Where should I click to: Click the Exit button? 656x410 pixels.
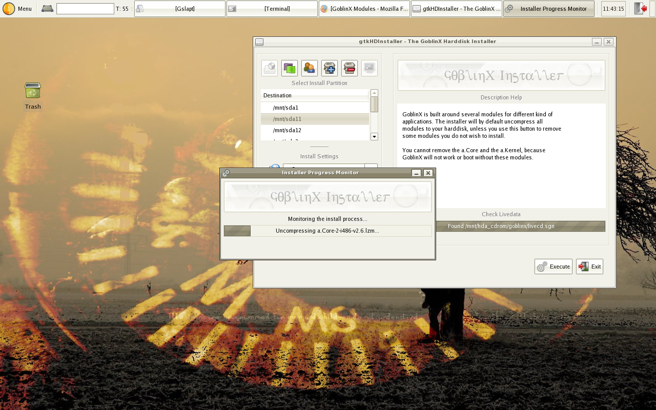(x=589, y=266)
